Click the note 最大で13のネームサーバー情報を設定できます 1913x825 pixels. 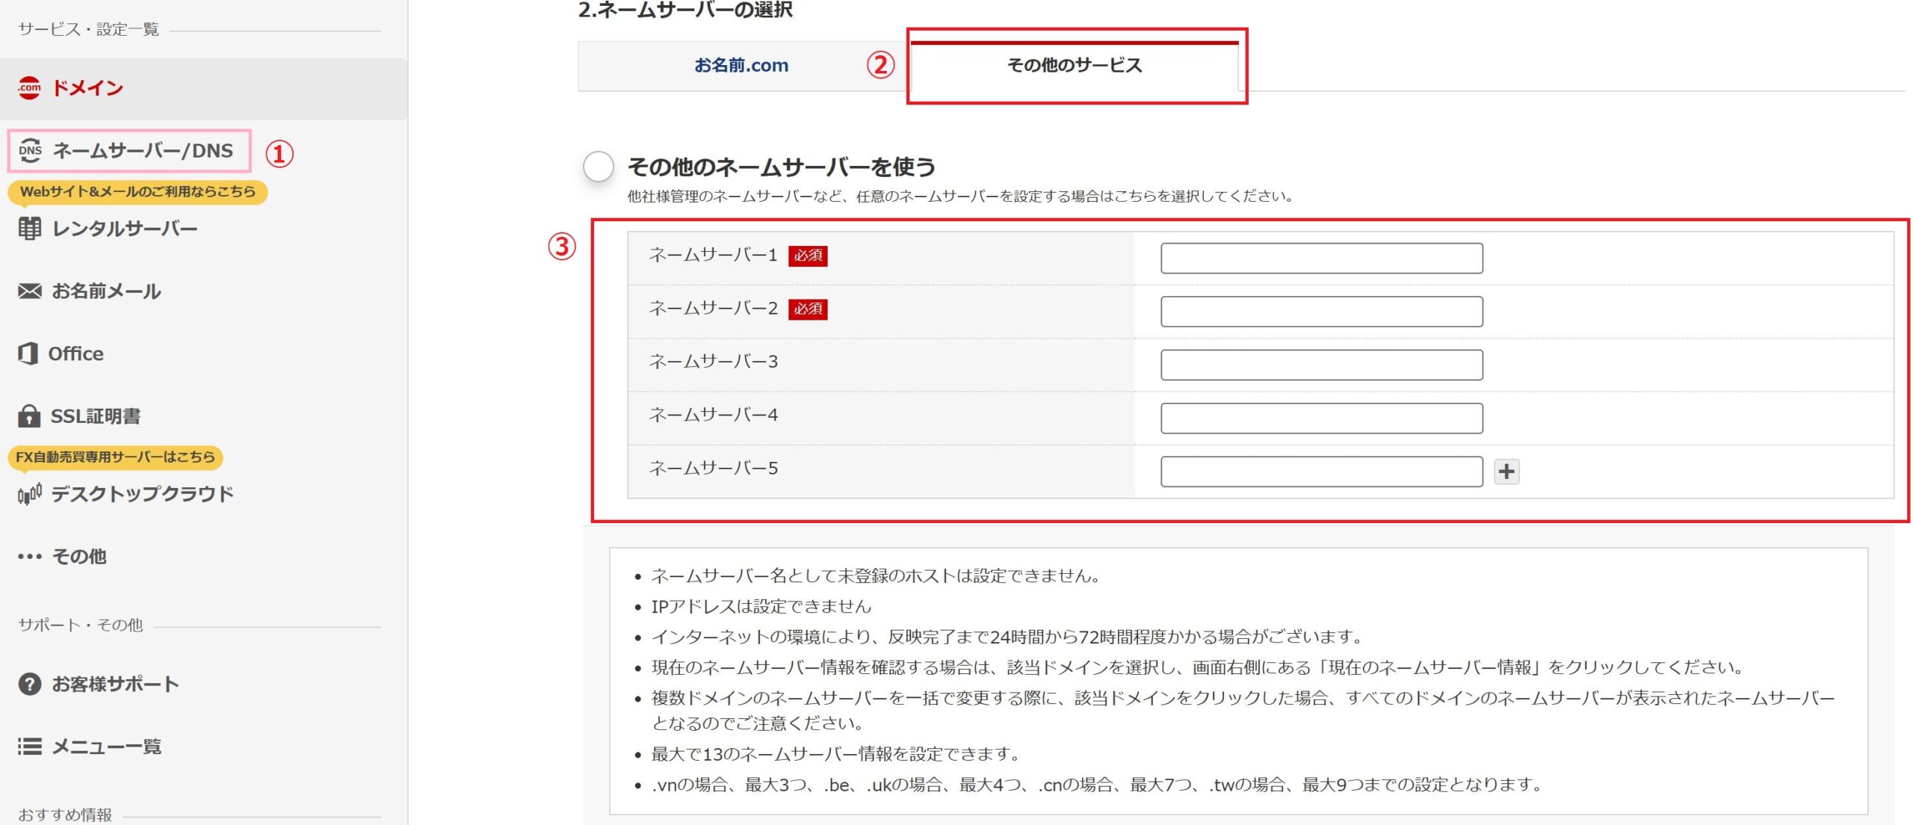coord(835,754)
